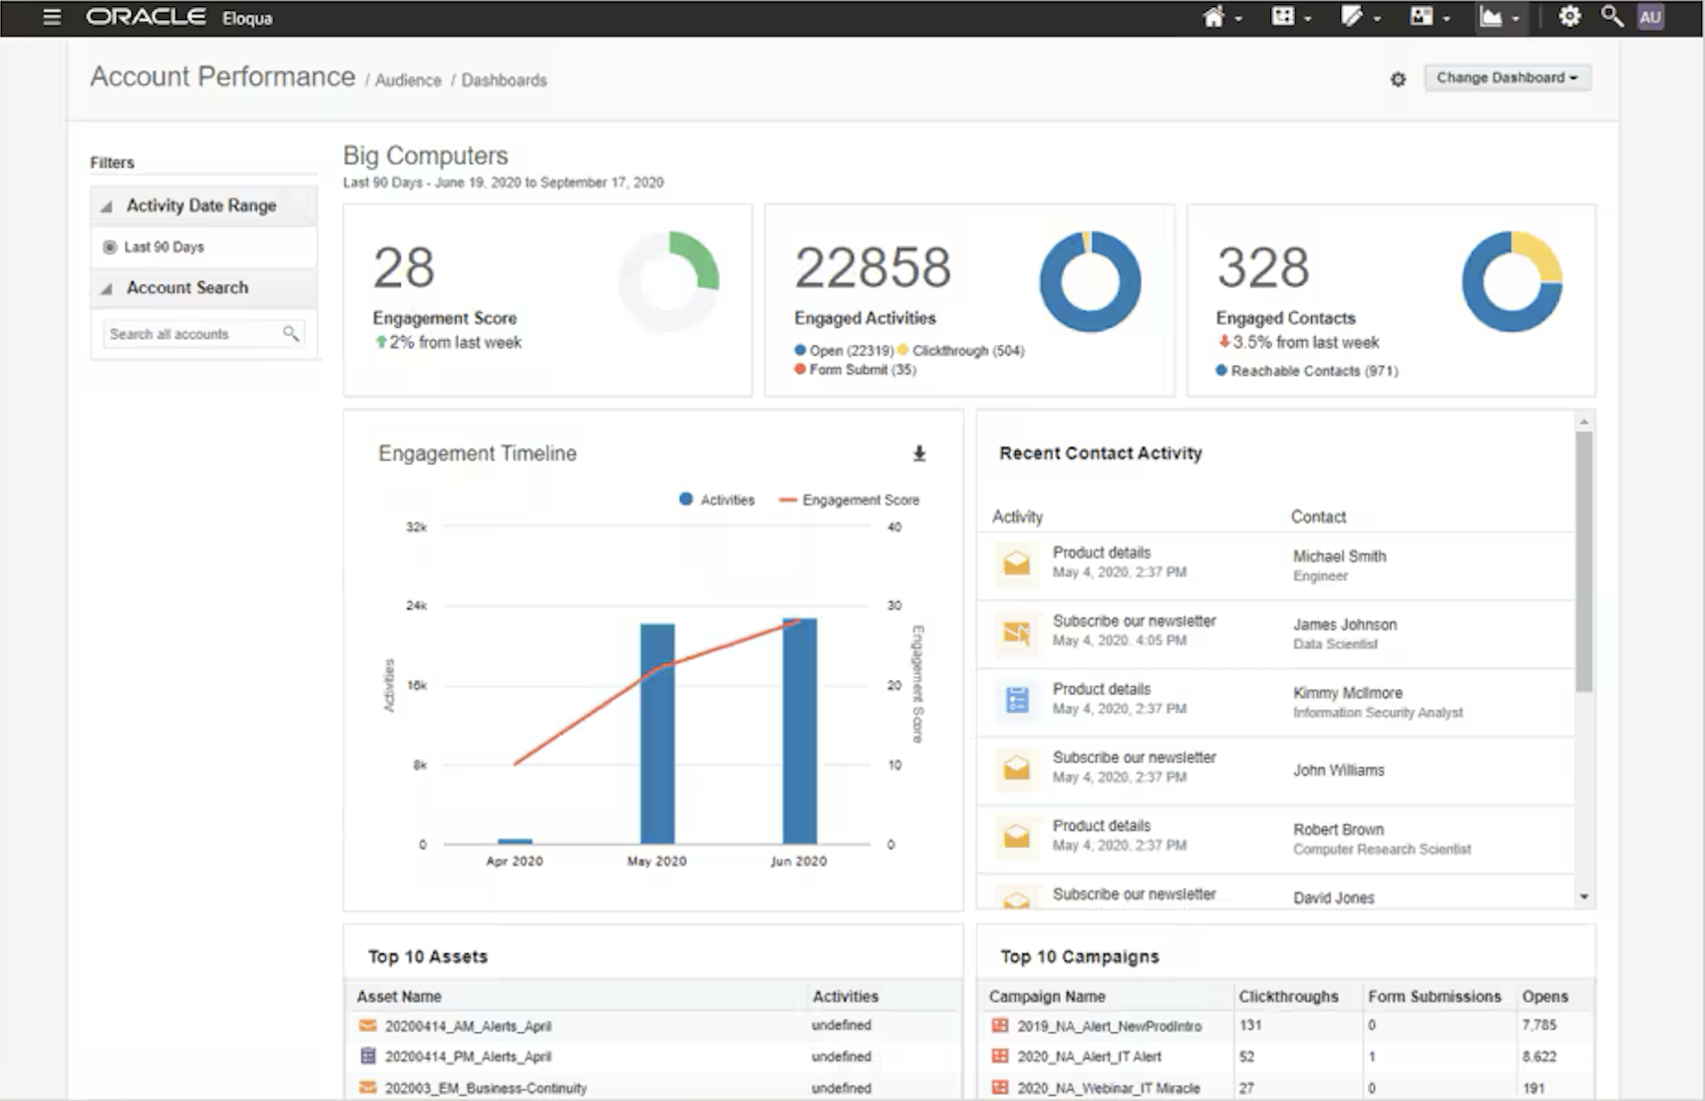Viewport: 1705px width, 1101px height.
Task: Click the Engaged Contacts donut chart
Action: [x=1512, y=282]
